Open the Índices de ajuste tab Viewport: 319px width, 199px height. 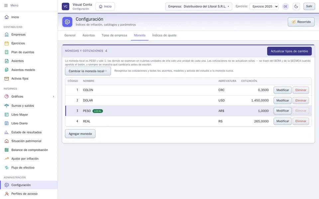(164, 35)
